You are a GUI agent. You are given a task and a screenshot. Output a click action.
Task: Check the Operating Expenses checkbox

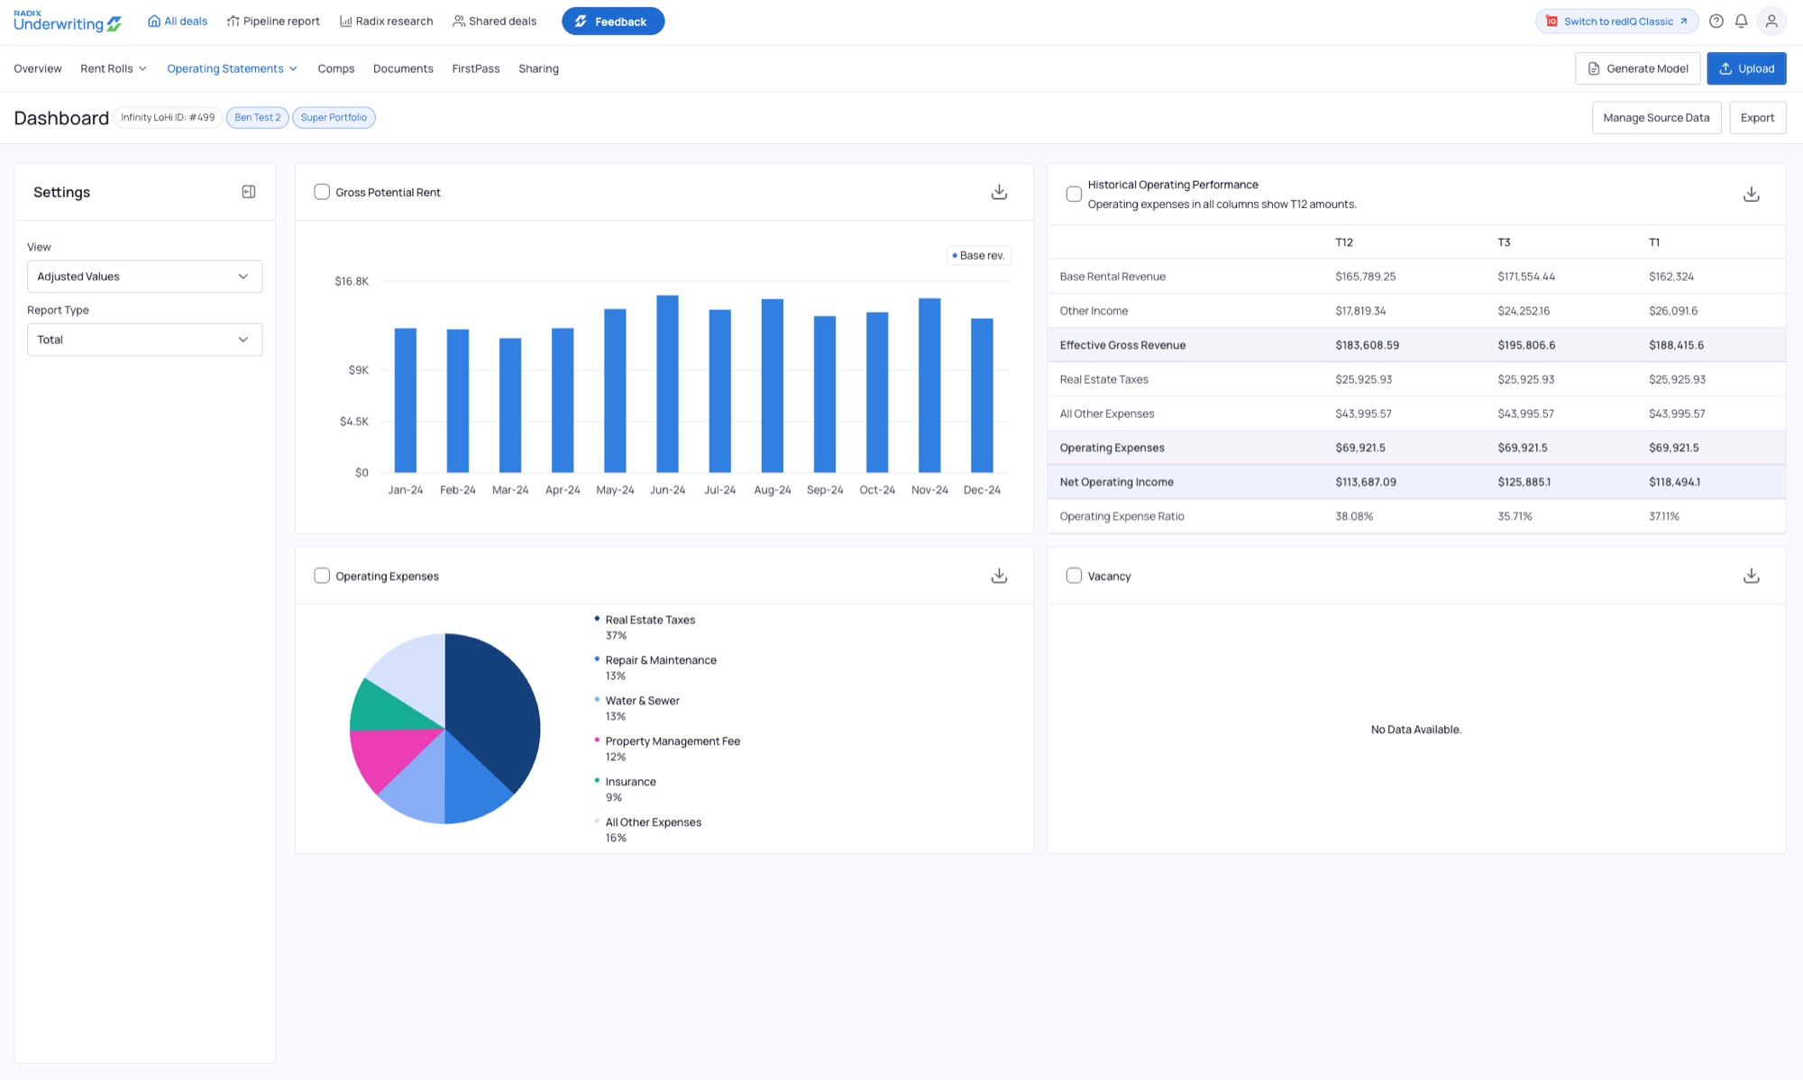click(322, 576)
